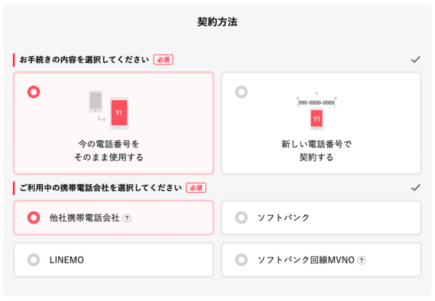Choose the ソフトバンク radio option
Image resolution: width=435 pixels, height=301 pixels.
241,218
